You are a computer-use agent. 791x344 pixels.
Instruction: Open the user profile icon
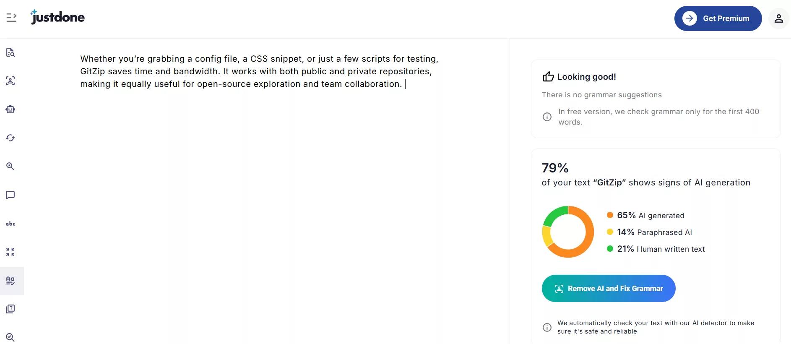(x=778, y=18)
